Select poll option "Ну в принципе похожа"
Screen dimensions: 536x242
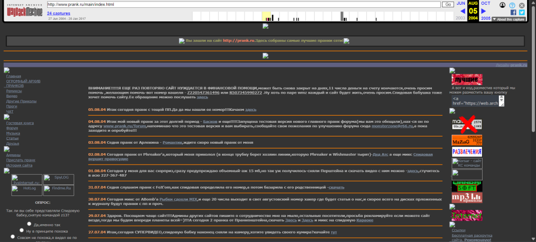point(20,231)
